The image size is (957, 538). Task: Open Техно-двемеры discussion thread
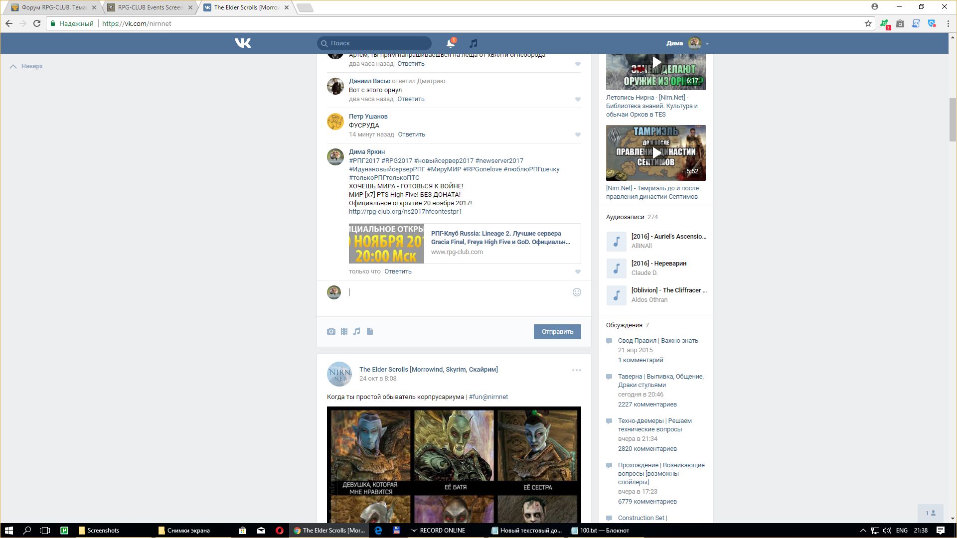655,425
